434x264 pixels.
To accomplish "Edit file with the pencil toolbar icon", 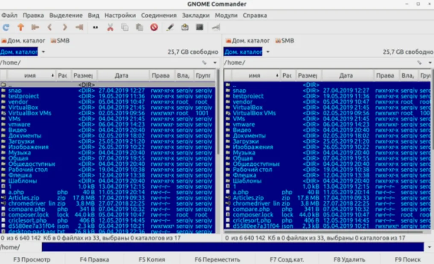I will pos(170,27).
